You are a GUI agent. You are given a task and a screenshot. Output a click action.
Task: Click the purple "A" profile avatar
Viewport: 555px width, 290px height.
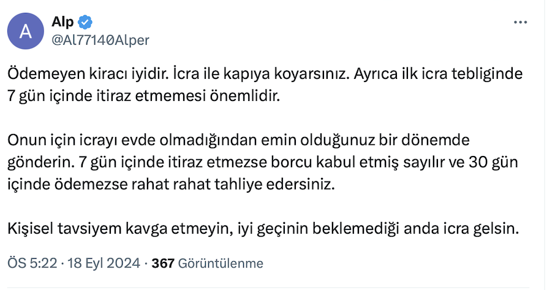26,31
